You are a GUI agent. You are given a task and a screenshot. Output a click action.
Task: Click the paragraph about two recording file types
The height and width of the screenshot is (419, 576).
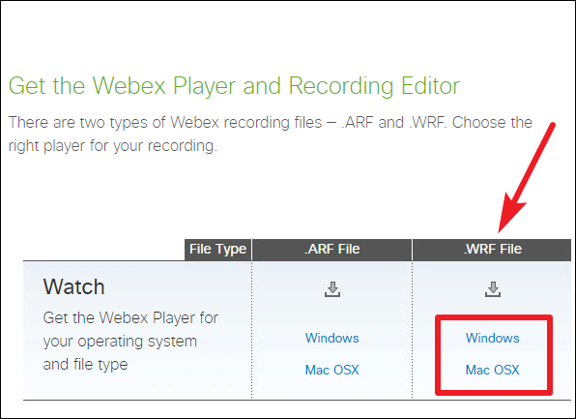click(x=270, y=134)
